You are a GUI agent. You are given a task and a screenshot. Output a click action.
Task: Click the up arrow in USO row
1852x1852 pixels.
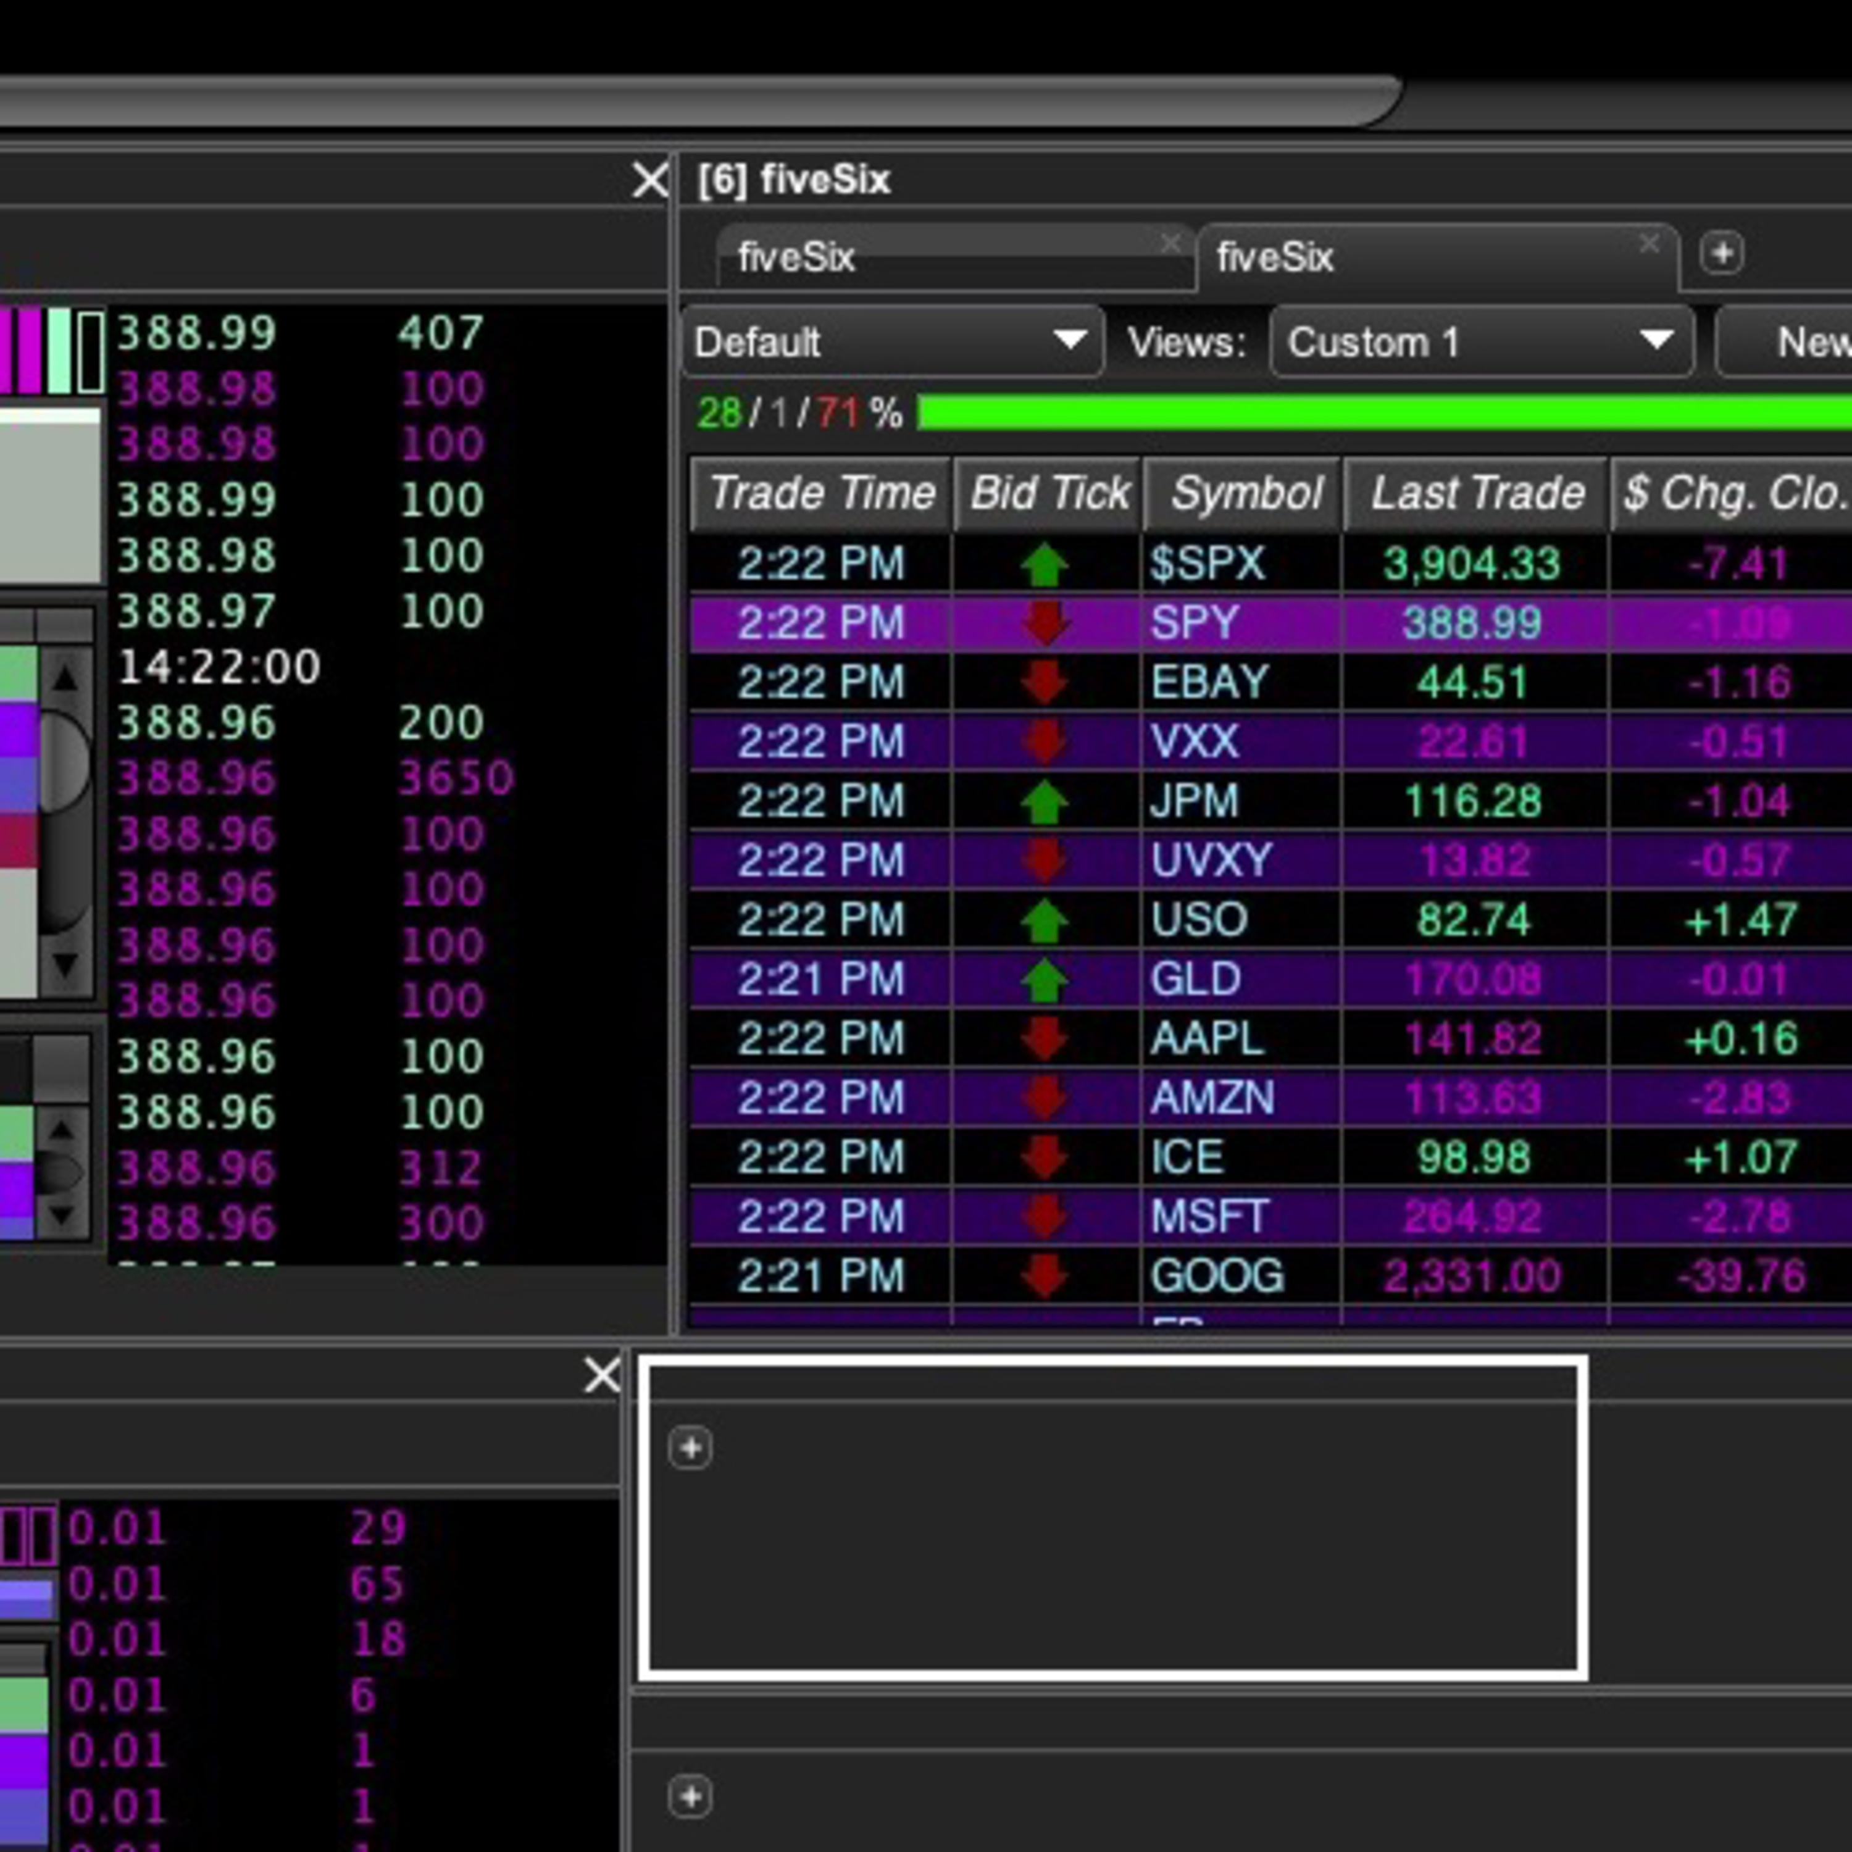click(x=1045, y=920)
